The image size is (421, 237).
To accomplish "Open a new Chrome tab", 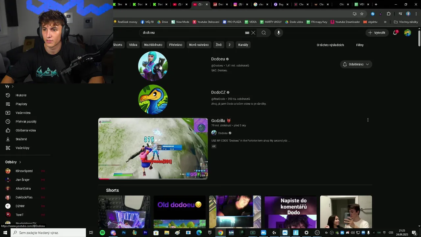I will 376,4.
